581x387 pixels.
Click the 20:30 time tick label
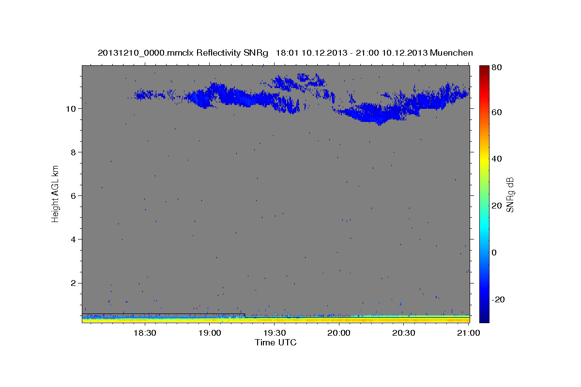pyautogui.click(x=404, y=333)
